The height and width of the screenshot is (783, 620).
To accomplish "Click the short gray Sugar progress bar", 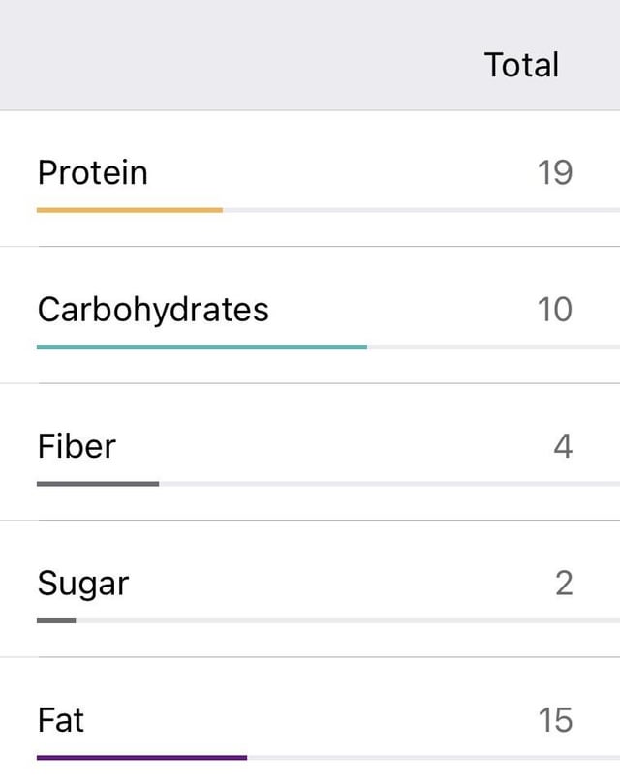I will pos(56,620).
